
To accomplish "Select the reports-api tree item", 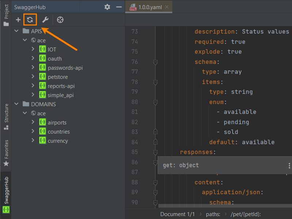I will click(x=61, y=86).
